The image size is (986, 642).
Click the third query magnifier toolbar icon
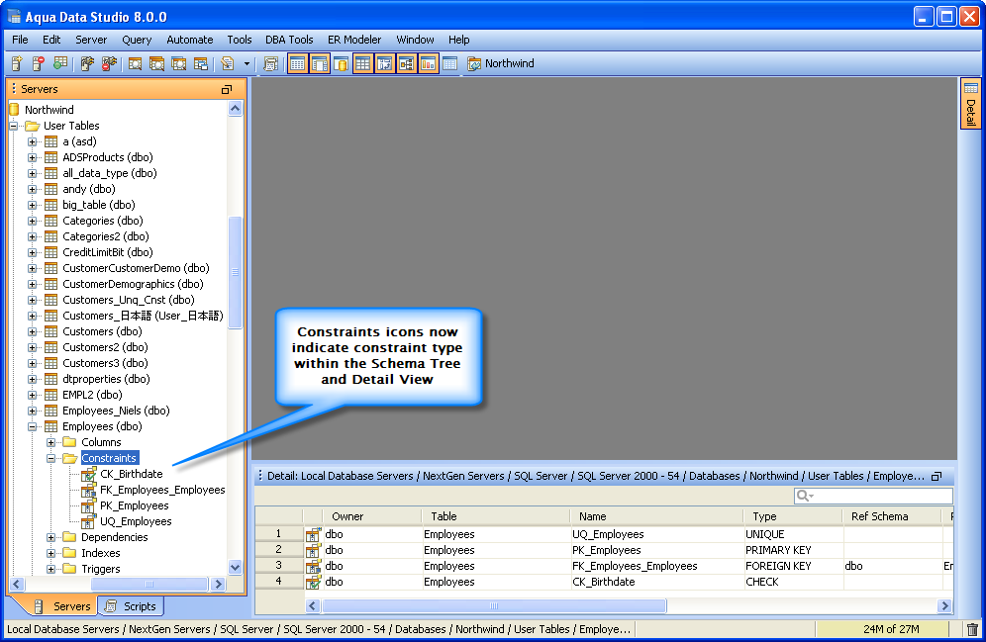(178, 63)
